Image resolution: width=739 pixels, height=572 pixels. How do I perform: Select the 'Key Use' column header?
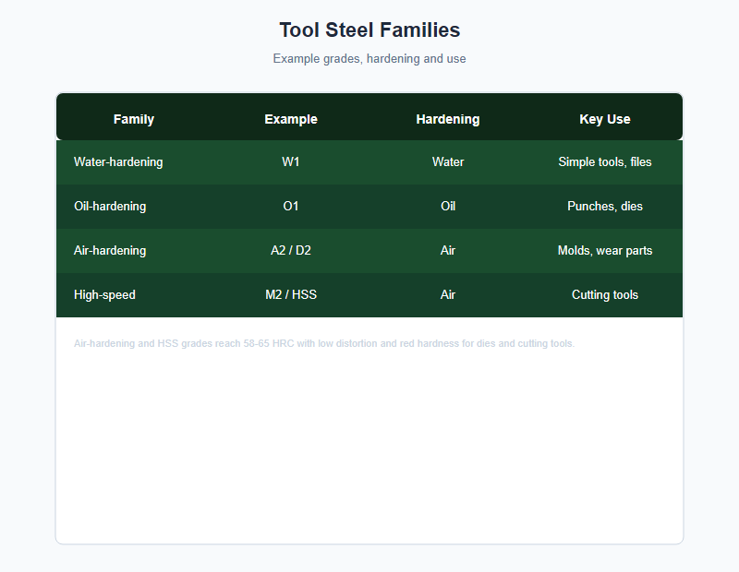pos(605,119)
